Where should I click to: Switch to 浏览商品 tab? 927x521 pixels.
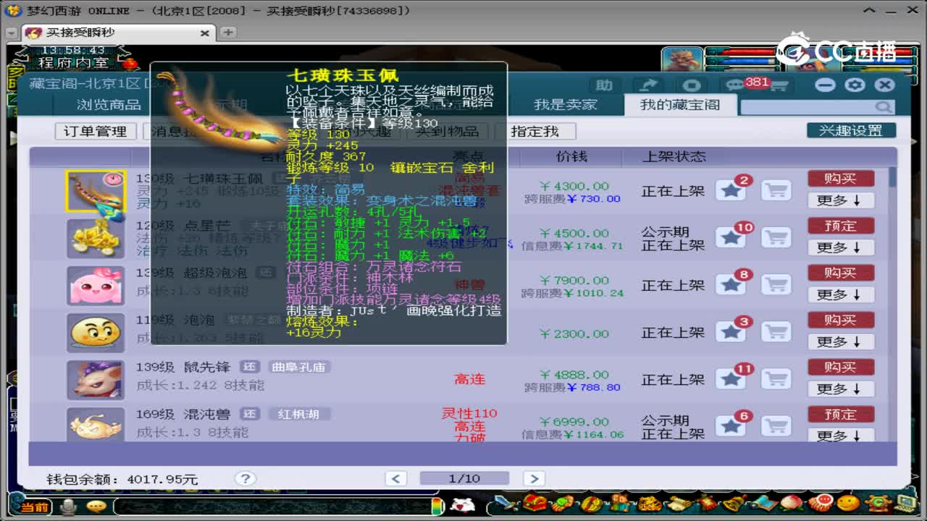(x=109, y=105)
